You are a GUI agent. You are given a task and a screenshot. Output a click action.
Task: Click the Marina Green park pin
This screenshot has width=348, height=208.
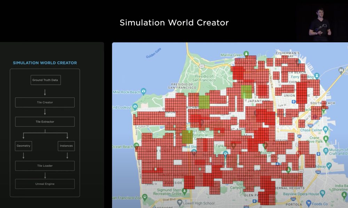click(246, 53)
